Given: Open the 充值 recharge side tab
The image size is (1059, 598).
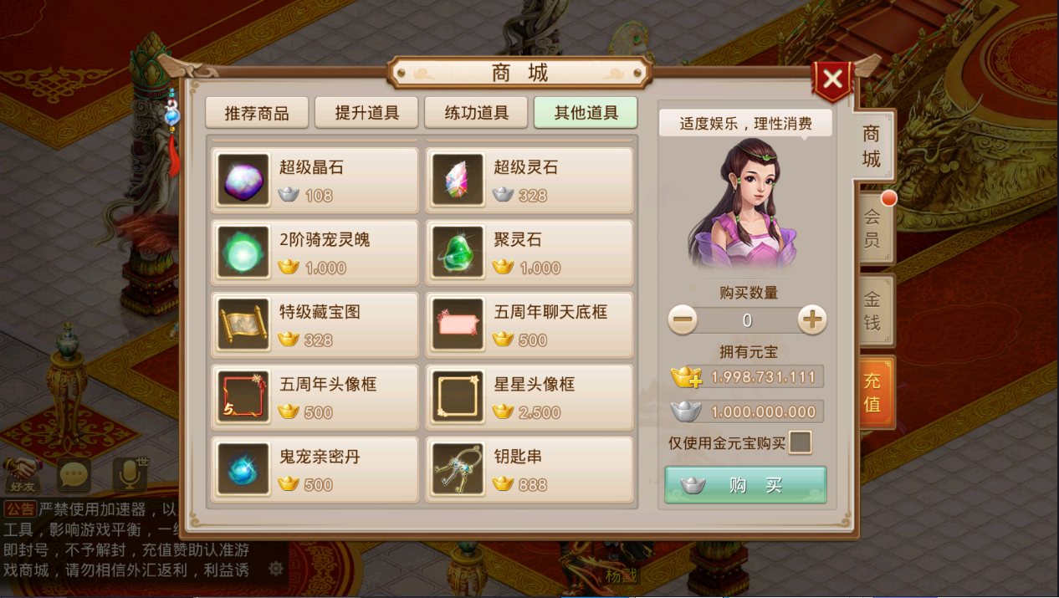Looking at the screenshot, I should coord(873,392).
